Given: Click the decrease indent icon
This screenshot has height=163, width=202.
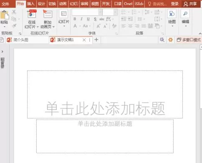Looking at the screenshot, I should pos(124,19).
